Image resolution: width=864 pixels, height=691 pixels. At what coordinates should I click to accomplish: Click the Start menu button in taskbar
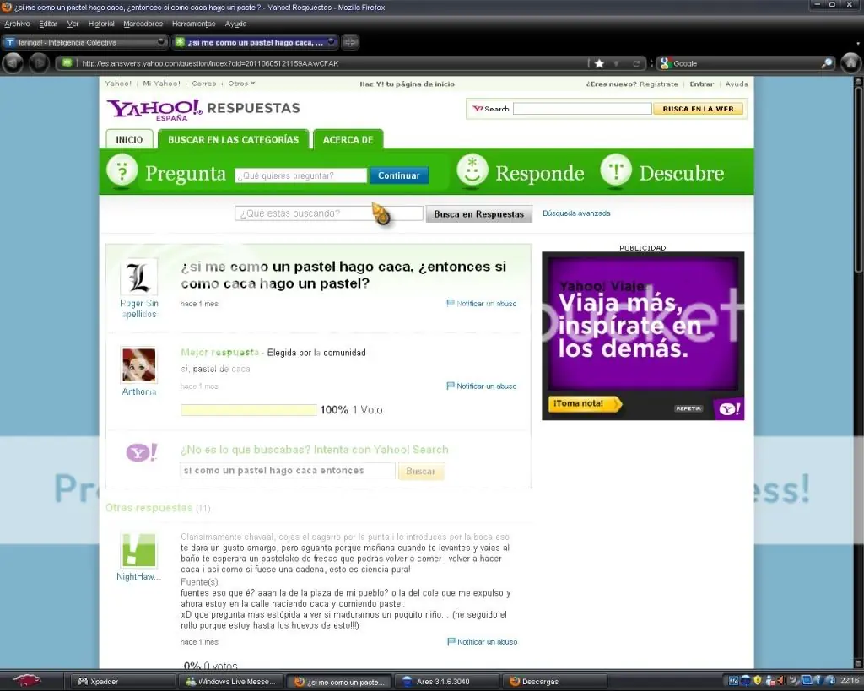(x=26, y=681)
